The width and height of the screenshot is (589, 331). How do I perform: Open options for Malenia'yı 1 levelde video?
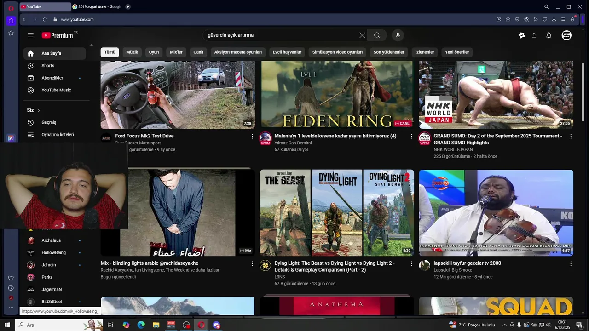tap(412, 137)
